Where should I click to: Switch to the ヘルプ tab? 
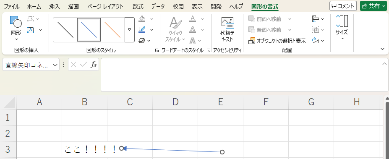tap(236, 6)
